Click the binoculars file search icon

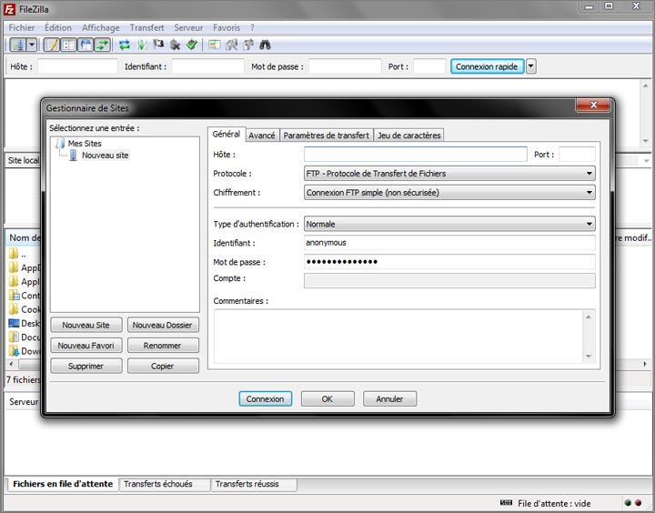point(266,45)
